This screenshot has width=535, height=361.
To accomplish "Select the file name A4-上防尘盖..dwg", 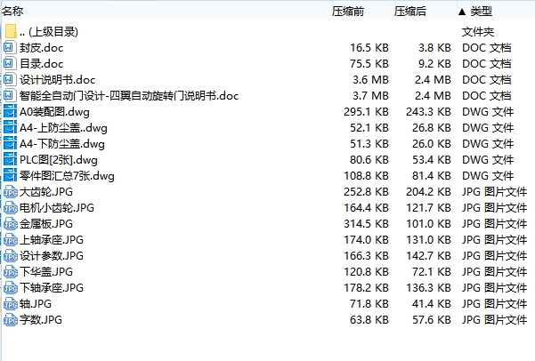I will coord(63,128).
